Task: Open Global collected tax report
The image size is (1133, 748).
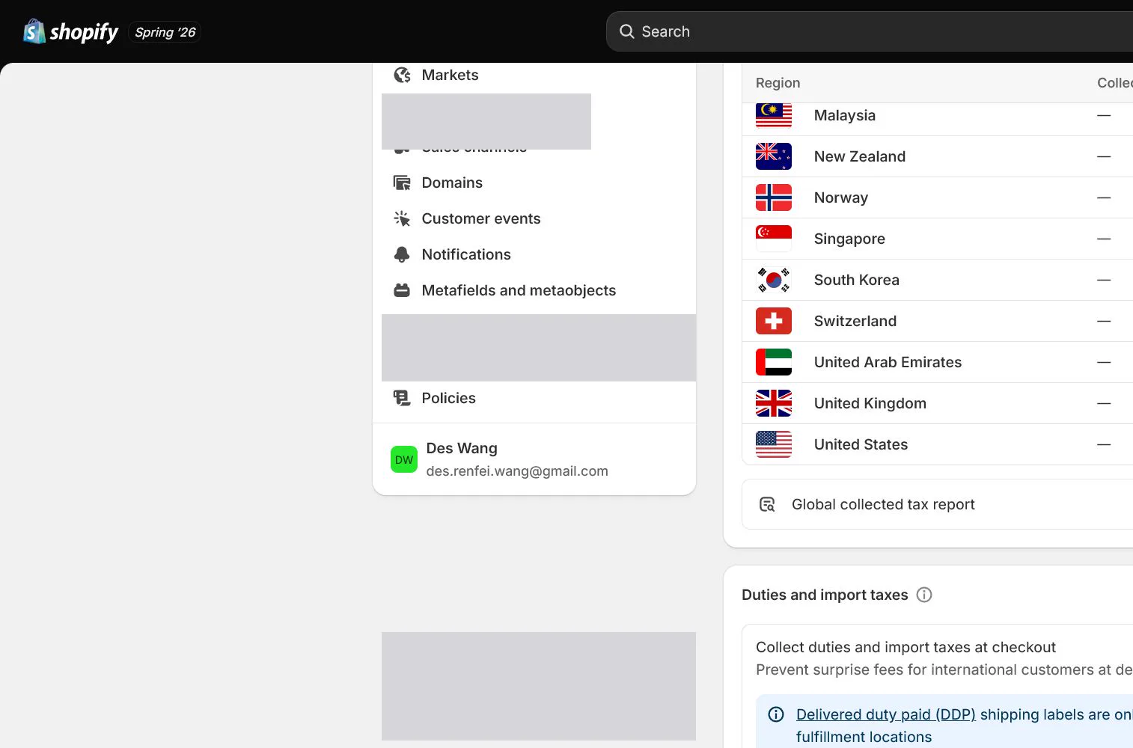Action: pyautogui.click(x=938, y=504)
